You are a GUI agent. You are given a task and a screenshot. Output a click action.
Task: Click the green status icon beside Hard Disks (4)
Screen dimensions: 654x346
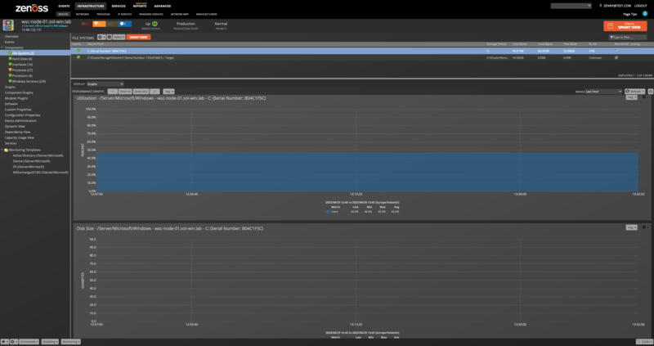(10, 58)
